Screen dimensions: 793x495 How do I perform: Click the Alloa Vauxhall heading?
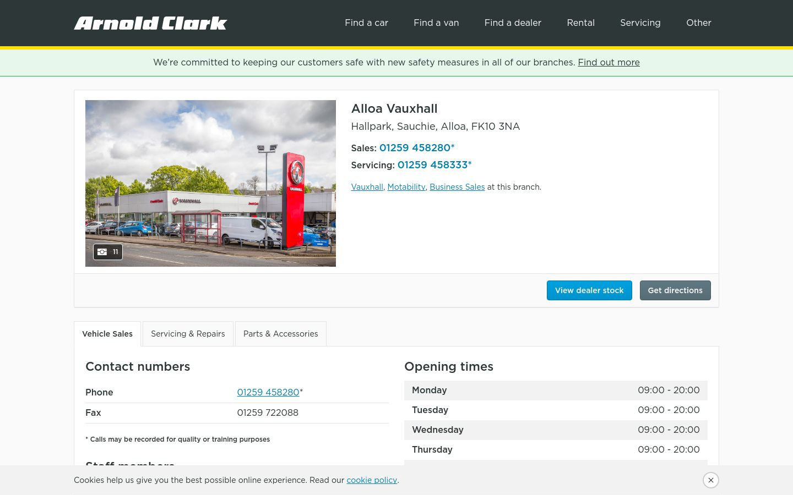394,108
